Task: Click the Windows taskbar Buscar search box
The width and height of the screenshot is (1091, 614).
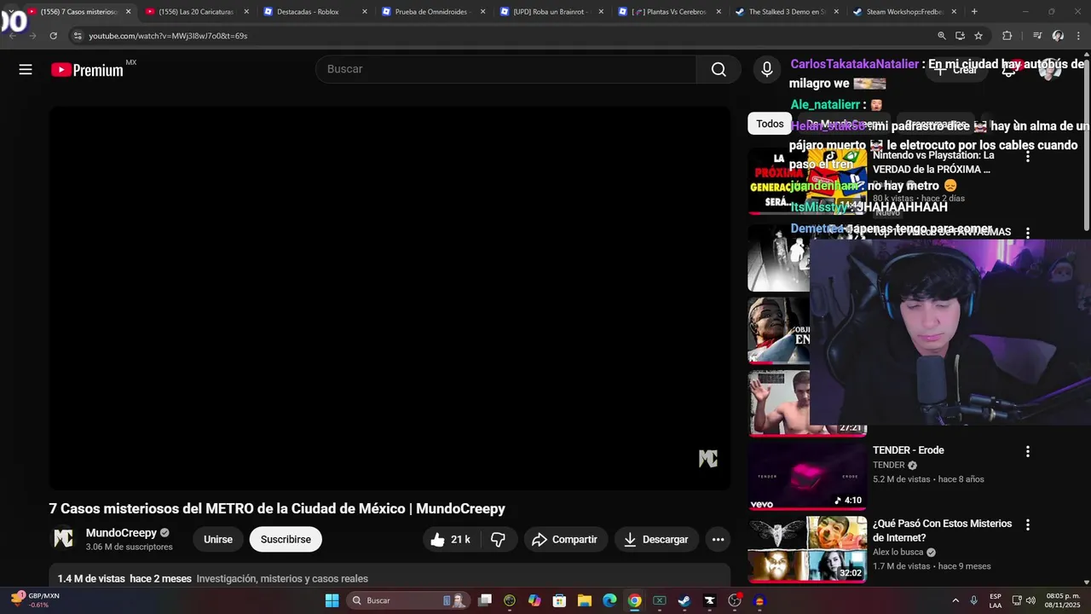Action: tap(407, 600)
